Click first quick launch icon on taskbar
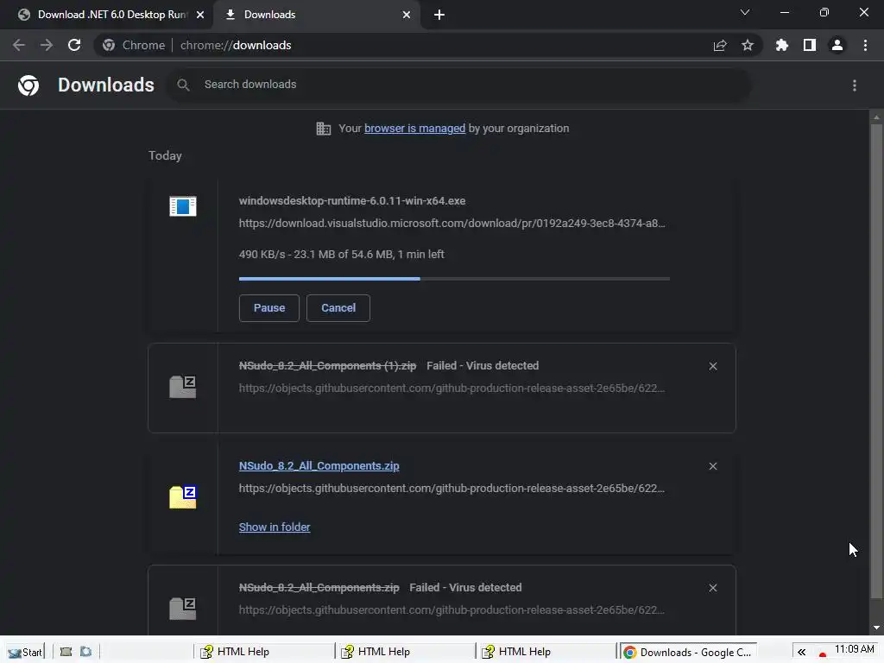Viewport: 884px width, 663px height. [66, 652]
